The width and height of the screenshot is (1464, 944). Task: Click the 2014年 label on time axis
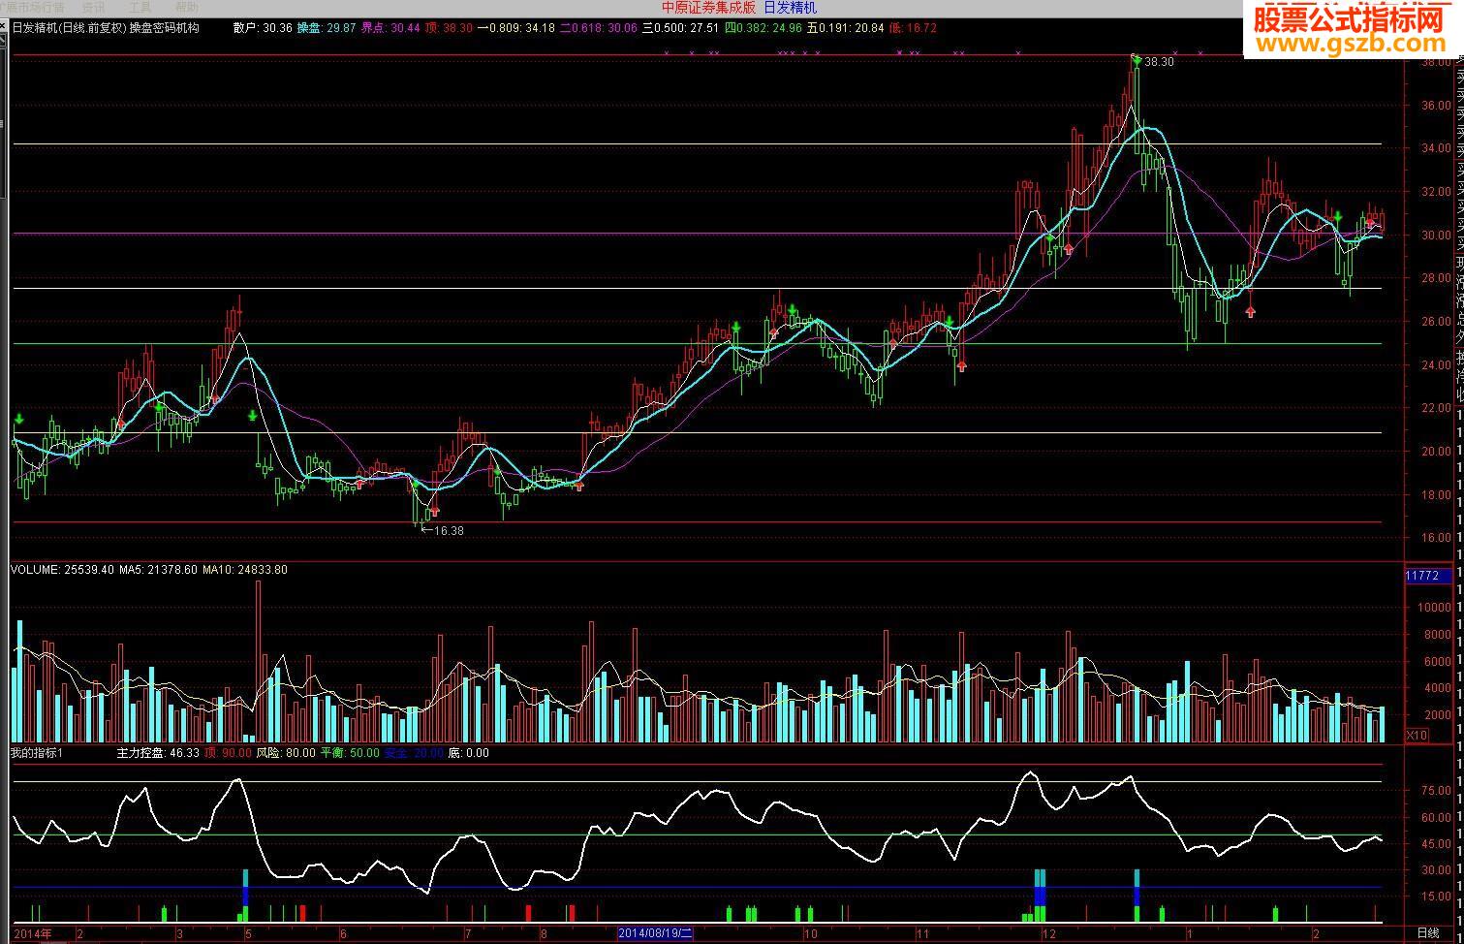pyautogui.click(x=33, y=934)
